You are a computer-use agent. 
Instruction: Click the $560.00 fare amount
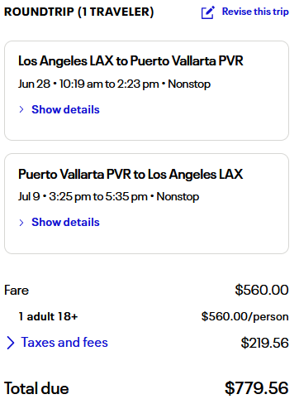pyautogui.click(x=262, y=291)
